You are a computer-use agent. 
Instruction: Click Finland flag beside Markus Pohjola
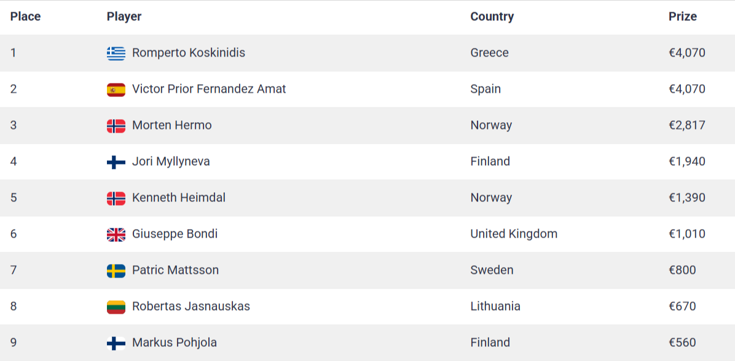116,343
